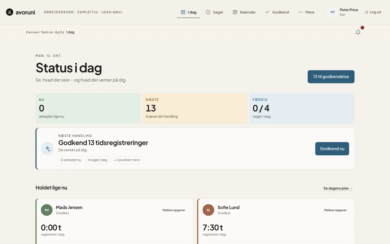Viewport: 390px width, 244px height.
Task: Click the avoruni brand name
Action: click(x=25, y=12)
